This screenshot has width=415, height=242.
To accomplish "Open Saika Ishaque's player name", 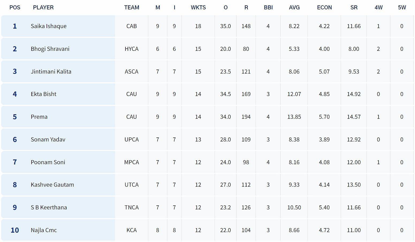I will [x=49, y=26].
